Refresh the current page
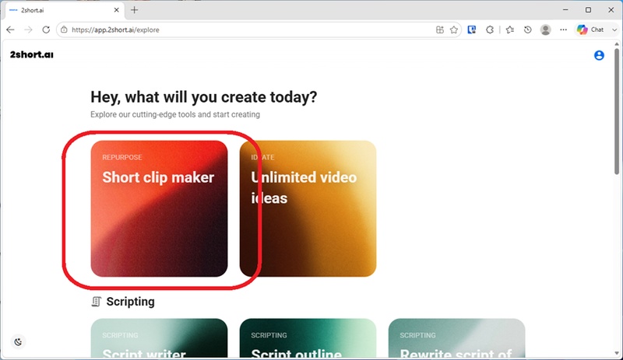This screenshot has height=360, width=623. click(46, 30)
